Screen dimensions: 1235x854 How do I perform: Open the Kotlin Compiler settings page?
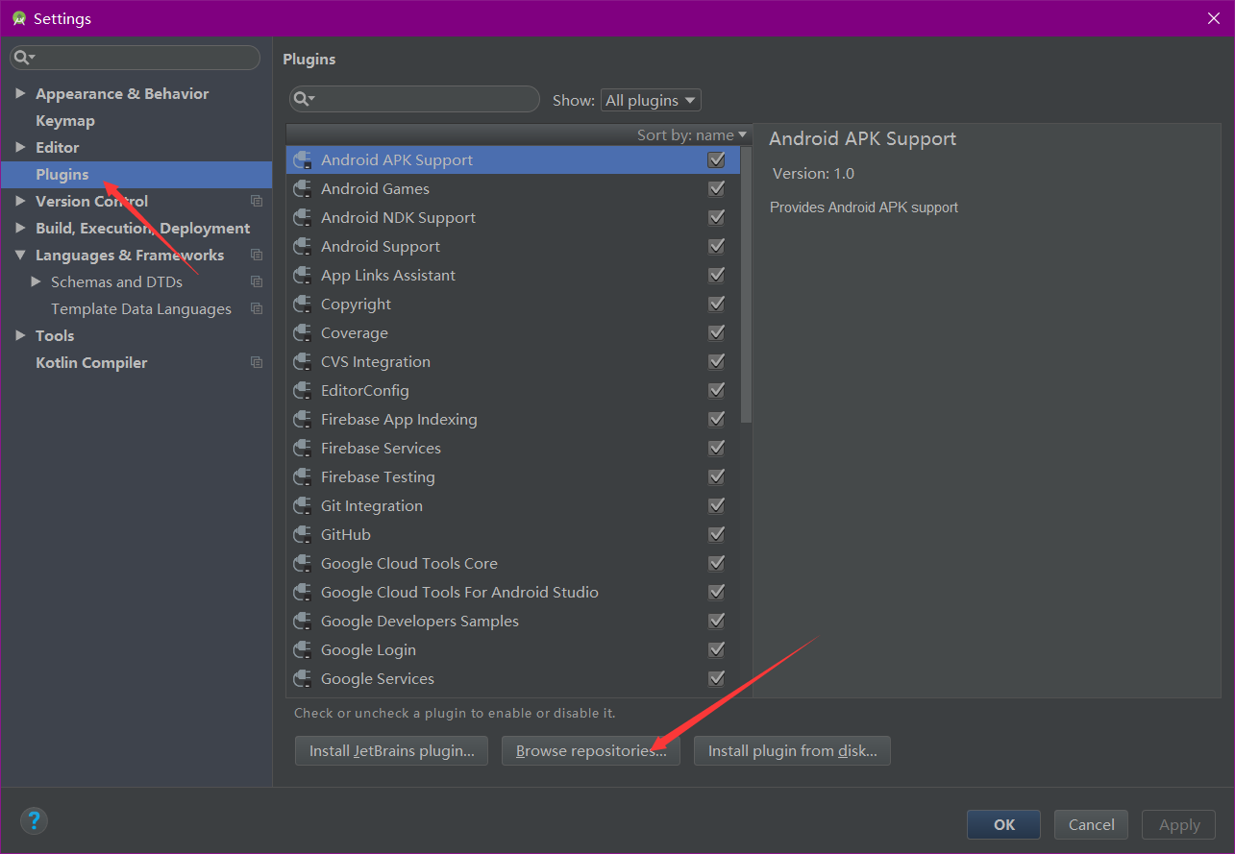91,363
